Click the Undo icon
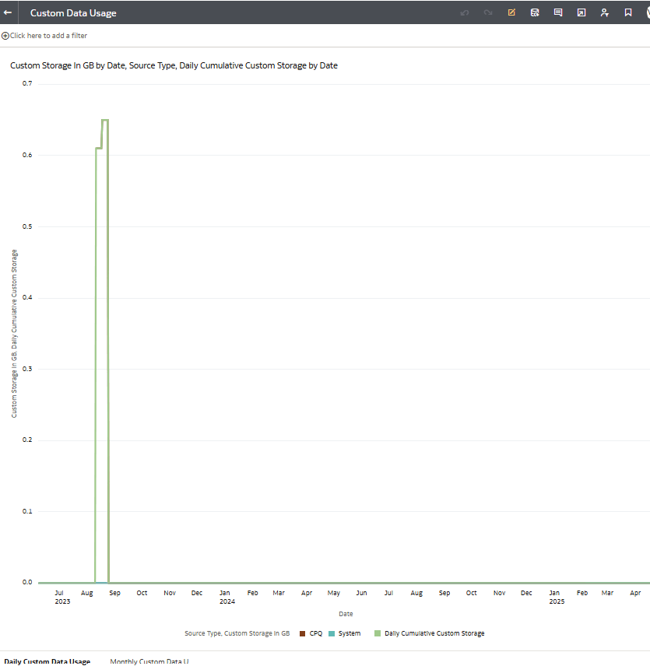This screenshot has height=666, width=650. point(465,12)
